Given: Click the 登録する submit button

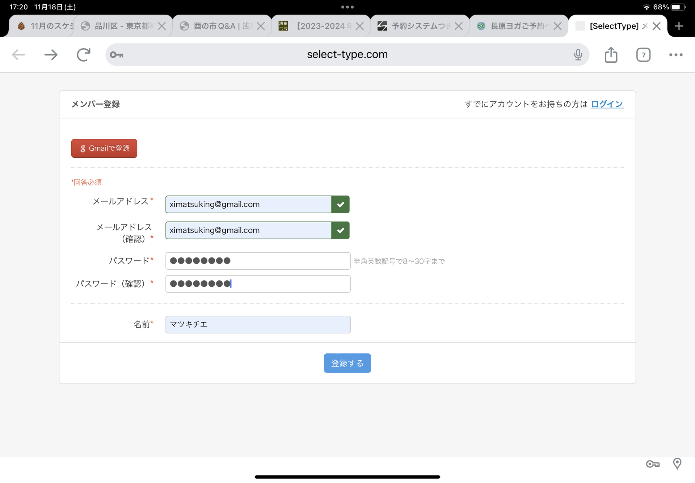Looking at the screenshot, I should click(347, 363).
